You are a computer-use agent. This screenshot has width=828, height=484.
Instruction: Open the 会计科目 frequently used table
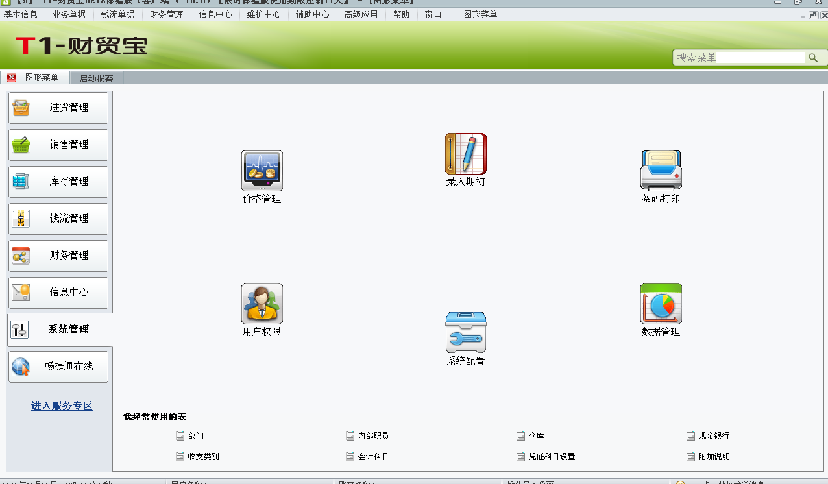373,457
